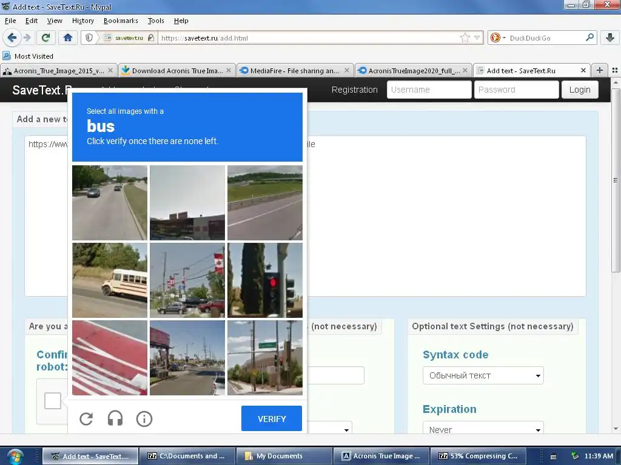Open the File menu

coord(10,21)
